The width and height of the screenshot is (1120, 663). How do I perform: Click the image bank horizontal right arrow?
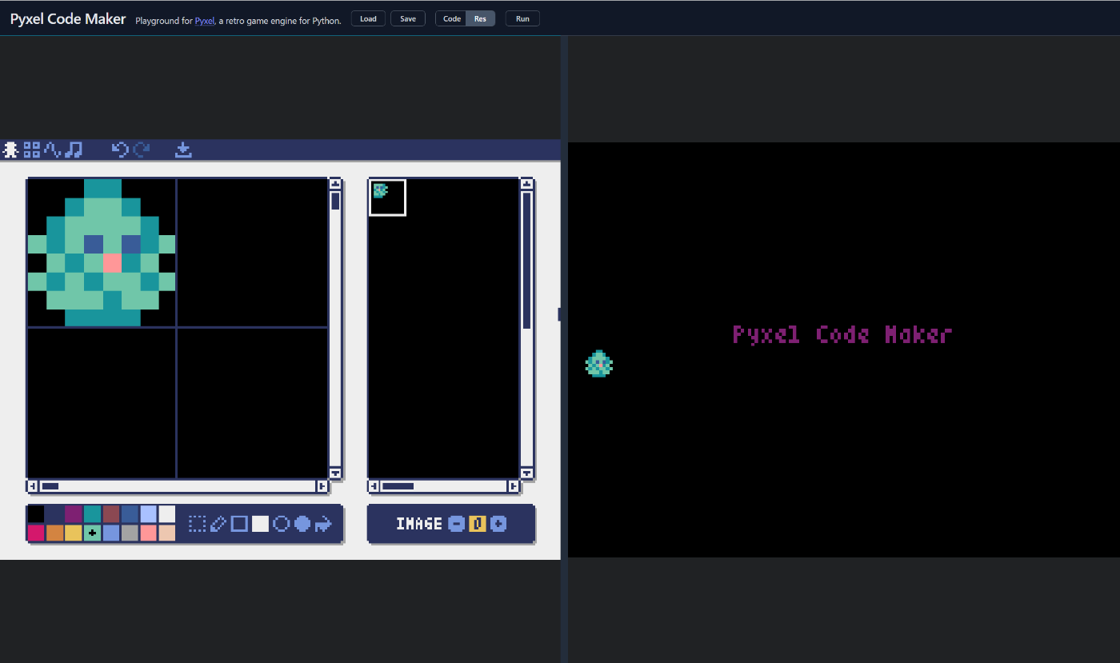[514, 485]
